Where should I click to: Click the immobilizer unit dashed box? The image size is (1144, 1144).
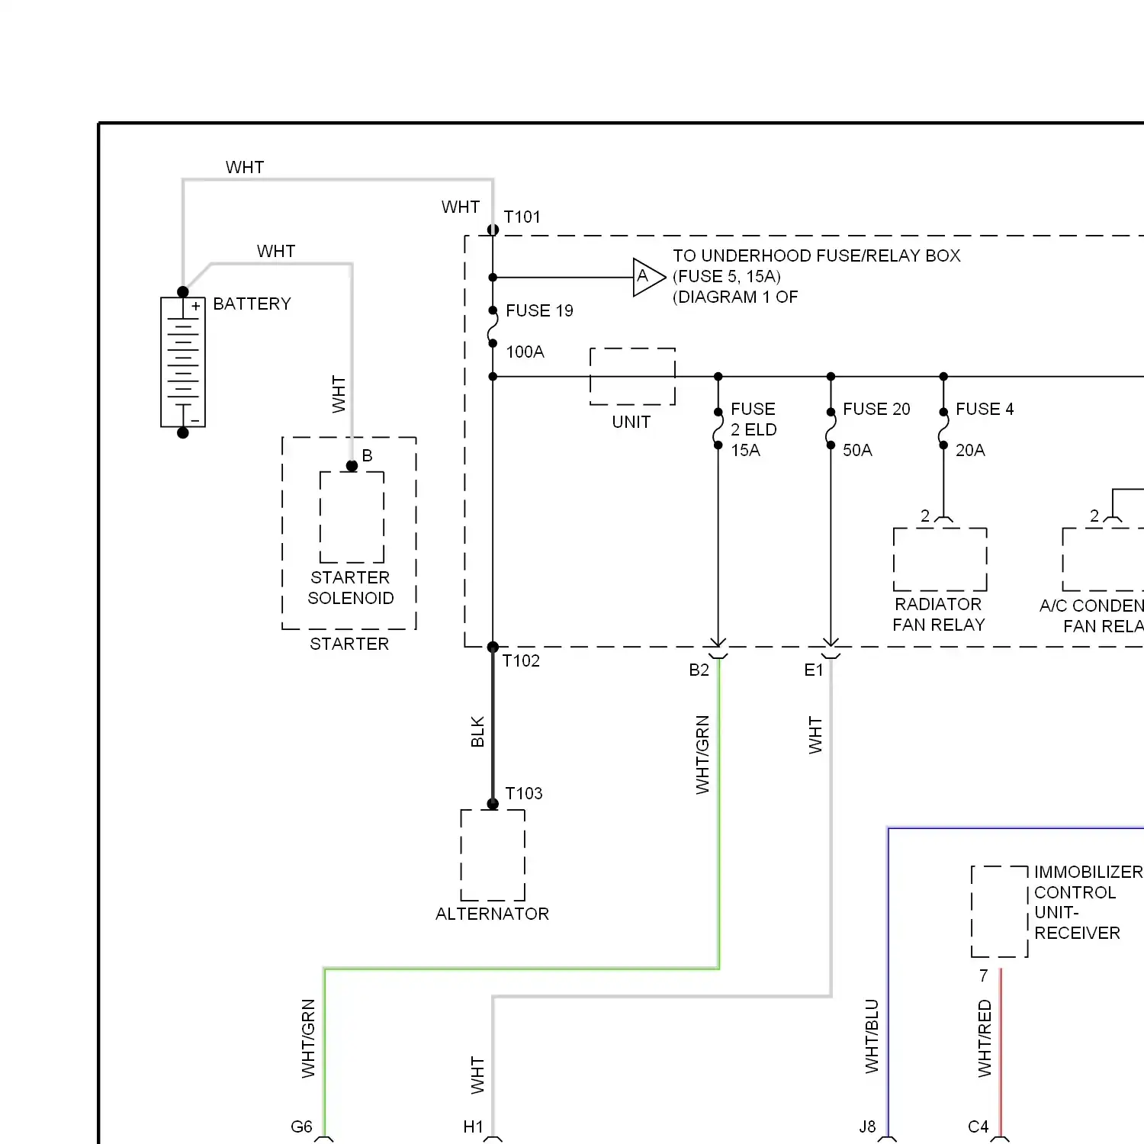point(1000,911)
